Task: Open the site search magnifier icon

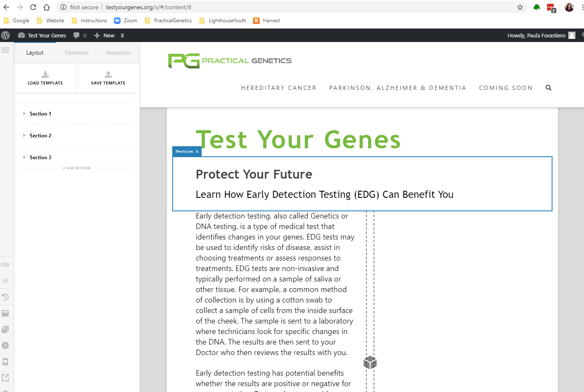Action: [x=548, y=88]
